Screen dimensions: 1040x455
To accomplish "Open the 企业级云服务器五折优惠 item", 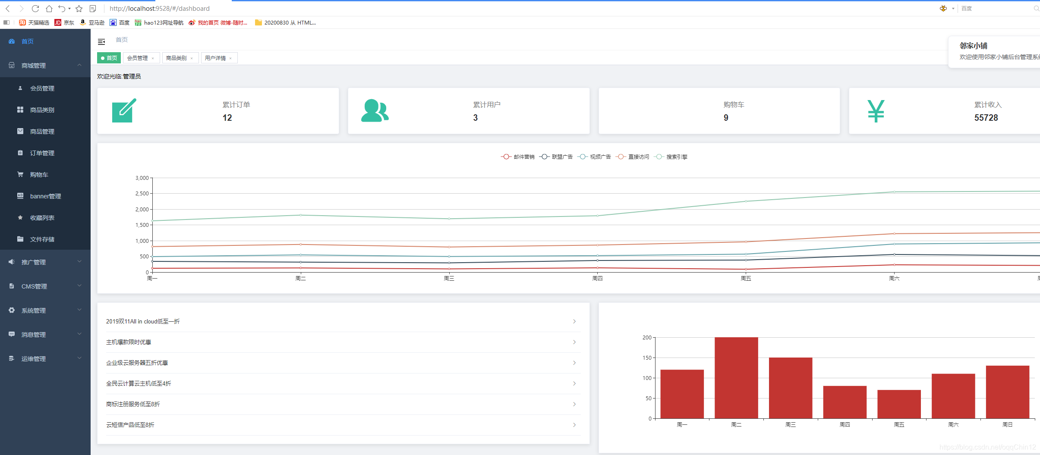I will [x=344, y=363].
